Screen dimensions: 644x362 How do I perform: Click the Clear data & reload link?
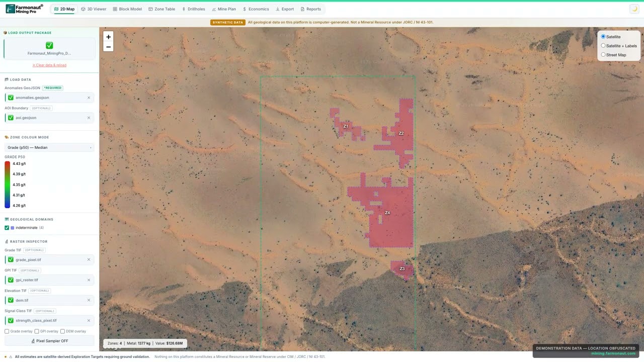tap(49, 65)
